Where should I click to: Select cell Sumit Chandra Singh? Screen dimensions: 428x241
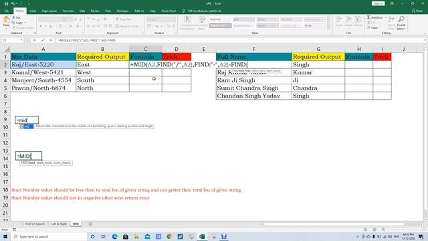[x=254, y=88]
